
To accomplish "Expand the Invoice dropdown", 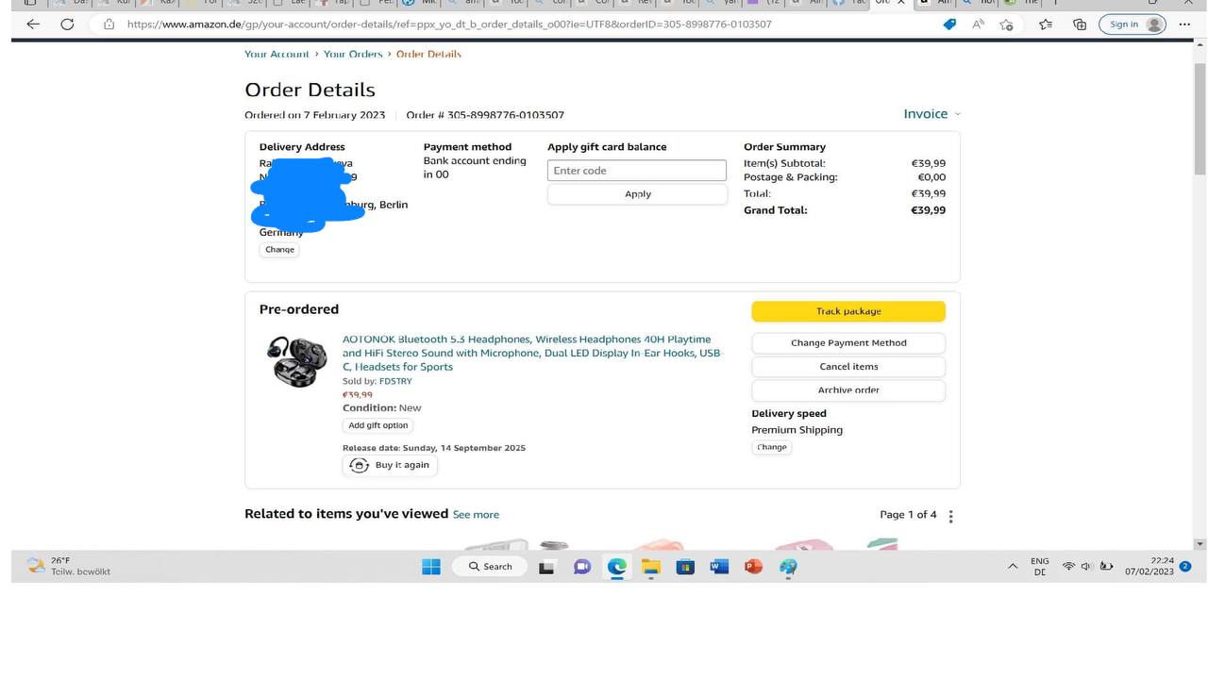I will click(x=931, y=114).
